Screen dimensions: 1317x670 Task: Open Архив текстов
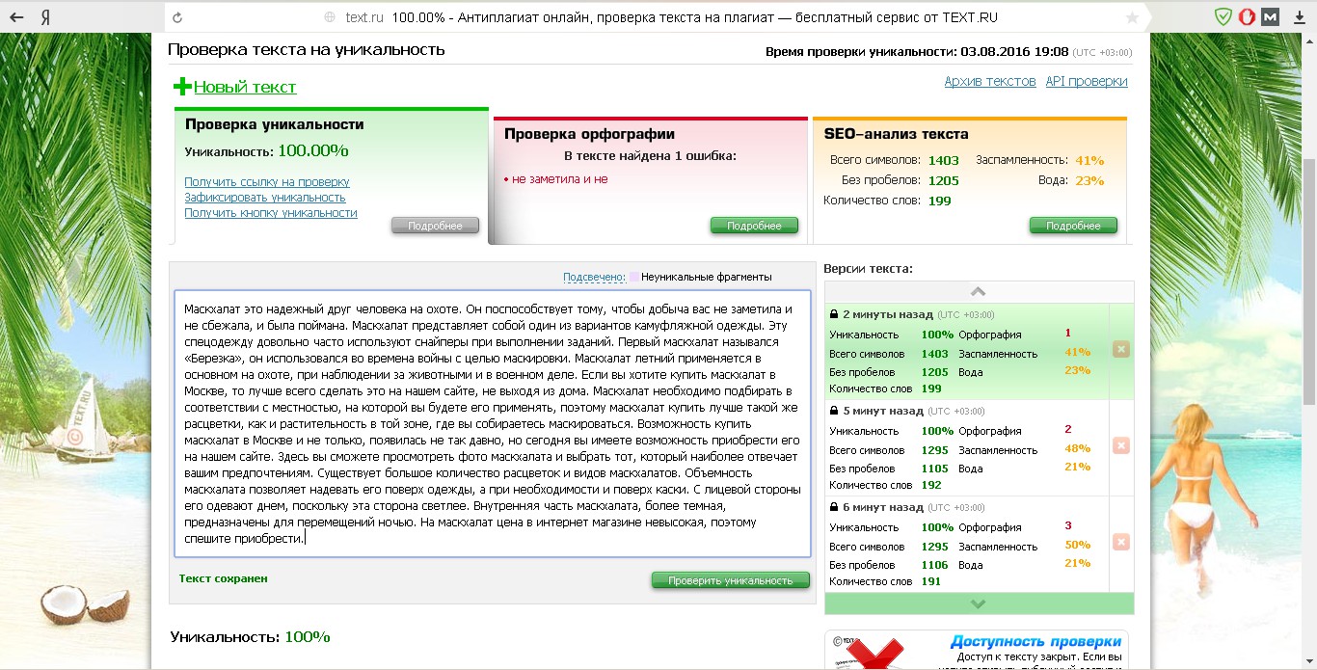pyautogui.click(x=990, y=82)
